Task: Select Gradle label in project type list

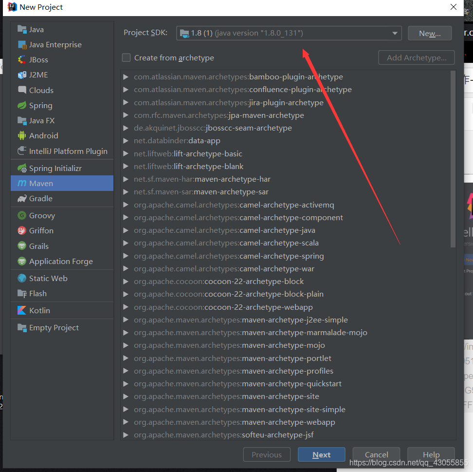Action: 41,198
